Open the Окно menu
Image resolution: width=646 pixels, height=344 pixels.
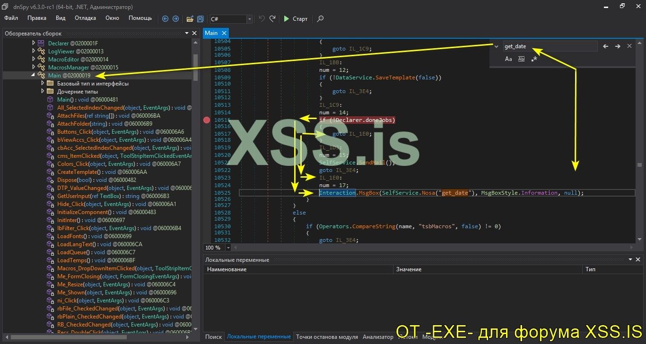(x=112, y=18)
